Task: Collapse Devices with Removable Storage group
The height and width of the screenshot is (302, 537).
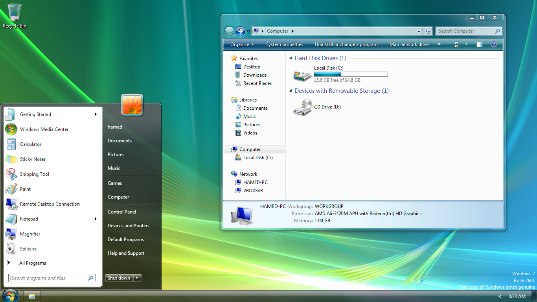Action: [291, 91]
